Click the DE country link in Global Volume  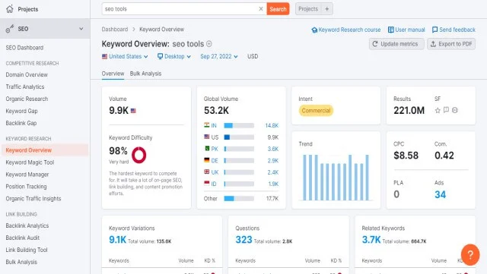pos(215,161)
